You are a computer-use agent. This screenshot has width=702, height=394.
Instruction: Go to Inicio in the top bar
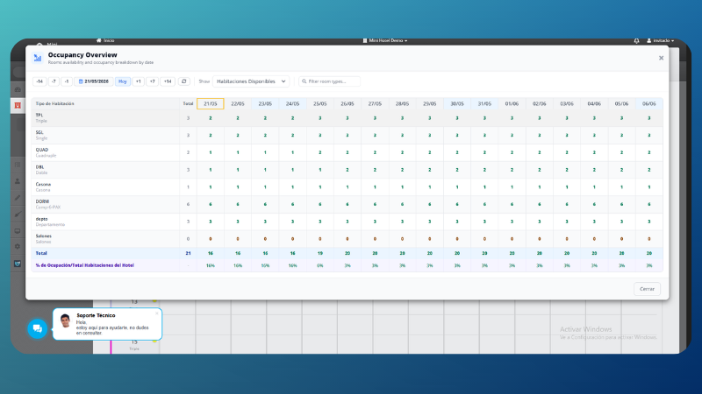pyautogui.click(x=105, y=40)
